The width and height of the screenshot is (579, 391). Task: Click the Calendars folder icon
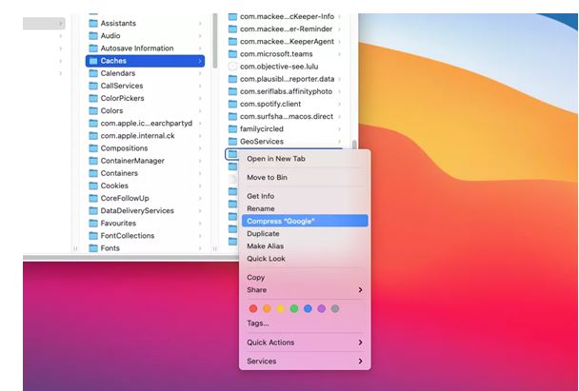click(x=93, y=73)
